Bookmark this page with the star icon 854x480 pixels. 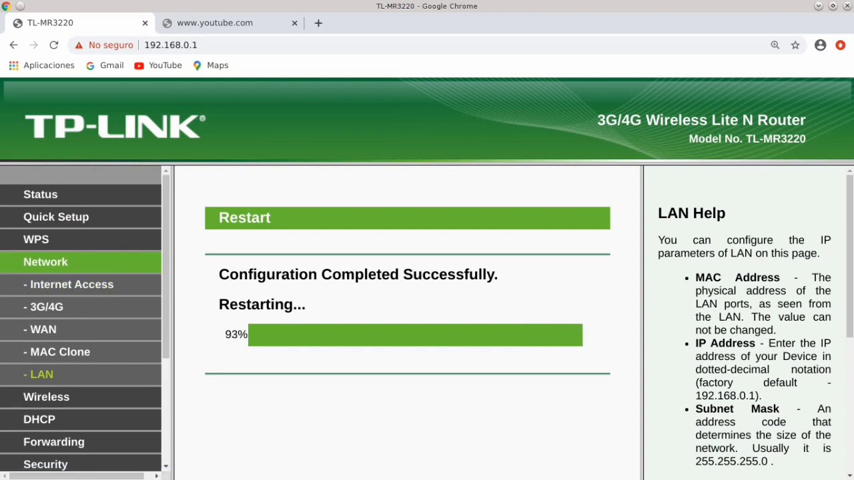(x=795, y=45)
